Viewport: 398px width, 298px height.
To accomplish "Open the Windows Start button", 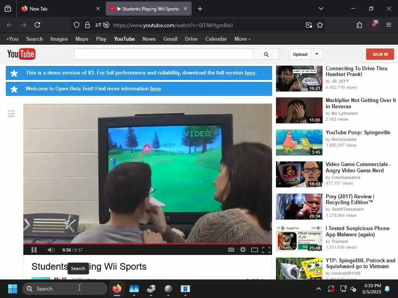I will pos(12,289).
